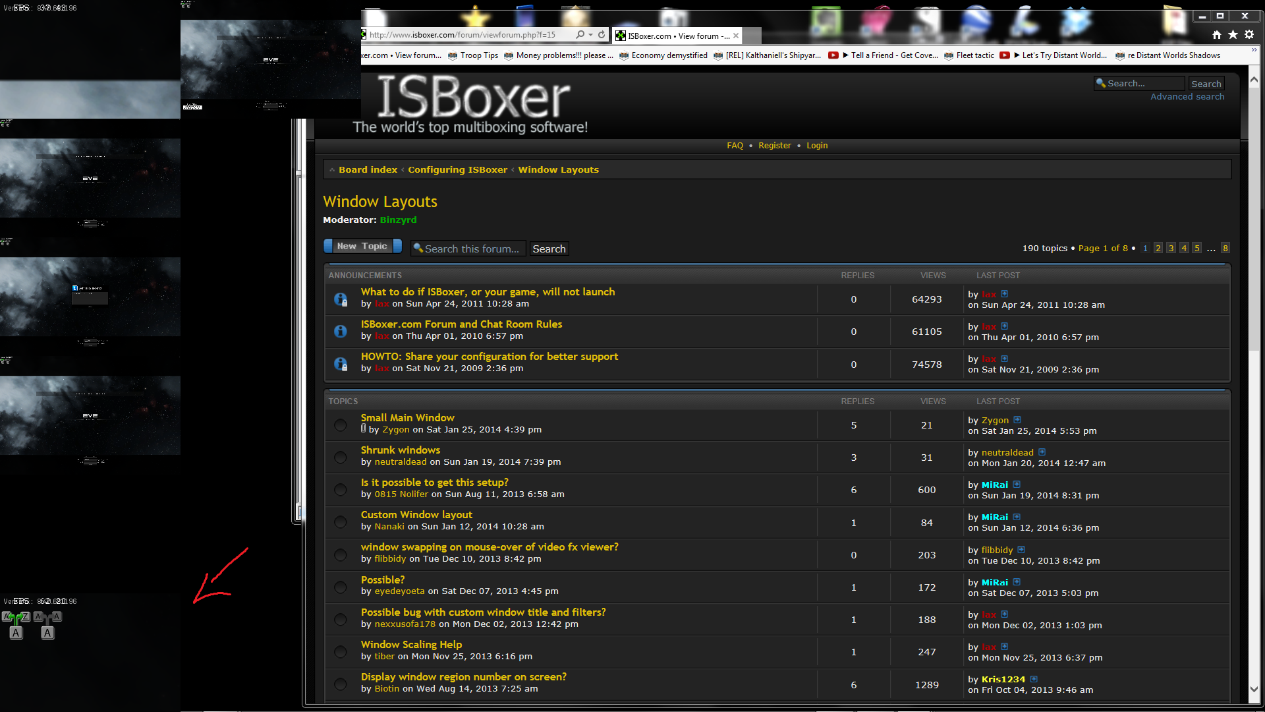Open the Advanced search link
The height and width of the screenshot is (712, 1265).
(x=1187, y=97)
